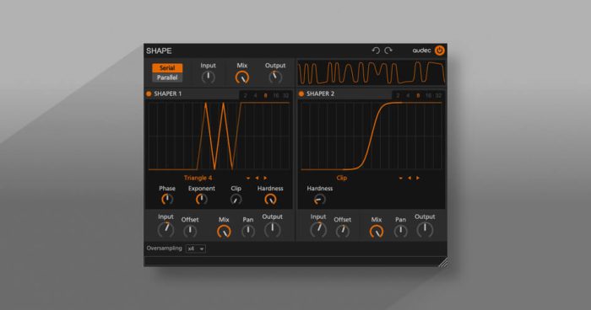The width and height of the screenshot is (591, 310).
Task: Click the Triangle 4 shape name
Action: (x=198, y=178)
